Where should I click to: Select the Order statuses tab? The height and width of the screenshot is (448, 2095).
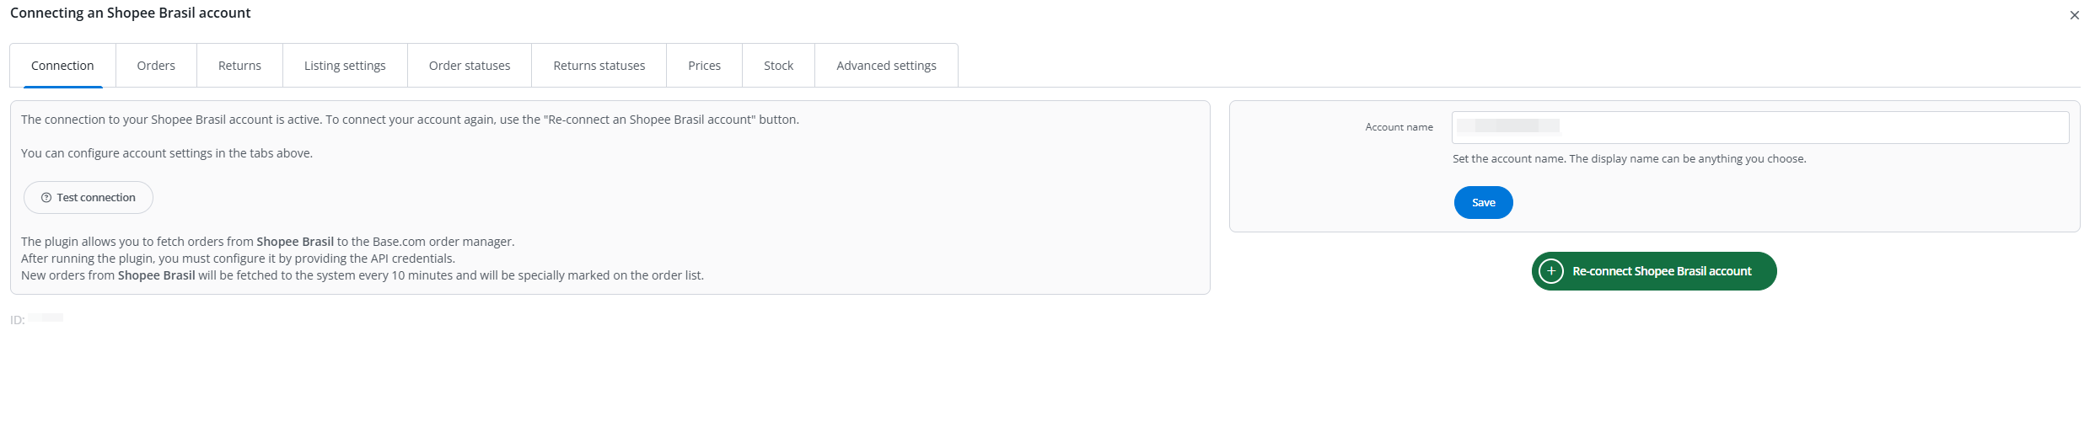point(470,66)
